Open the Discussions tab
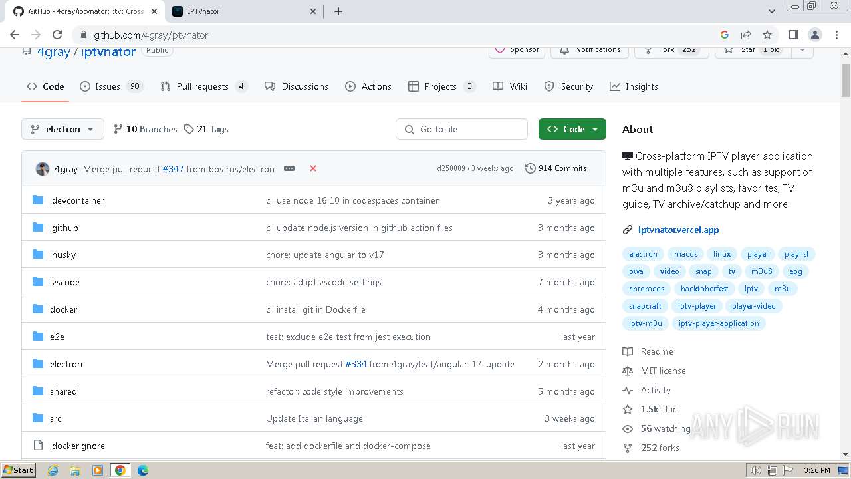 point(297,86)
